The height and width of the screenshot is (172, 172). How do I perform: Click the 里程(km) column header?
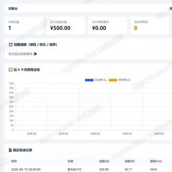pos(156,161)
